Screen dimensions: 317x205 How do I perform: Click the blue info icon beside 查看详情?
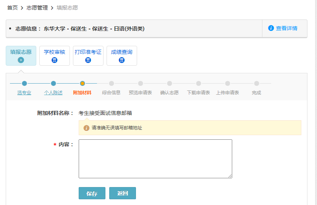[271, 28]
